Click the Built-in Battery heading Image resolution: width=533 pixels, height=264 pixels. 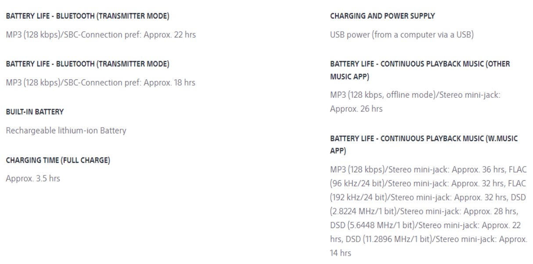(x=35, y=112)
